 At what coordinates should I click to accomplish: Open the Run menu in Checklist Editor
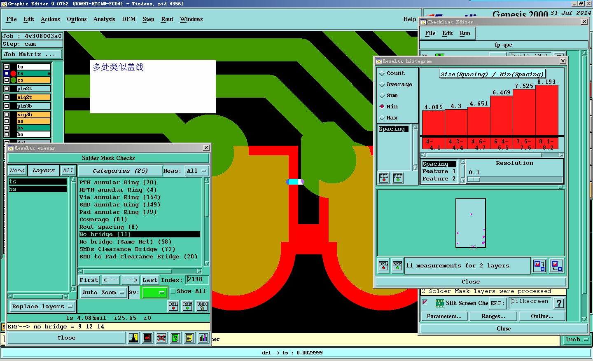coord(465,33)
